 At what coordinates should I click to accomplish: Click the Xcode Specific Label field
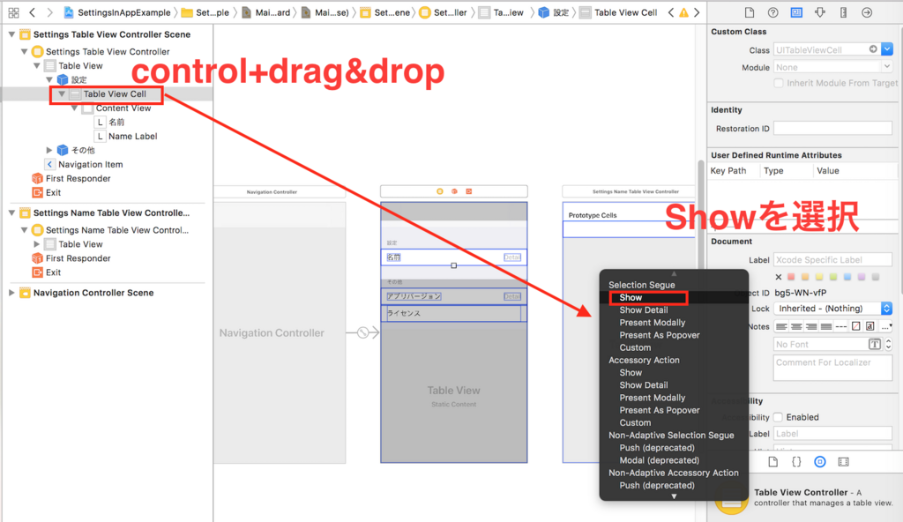point(832,260)
